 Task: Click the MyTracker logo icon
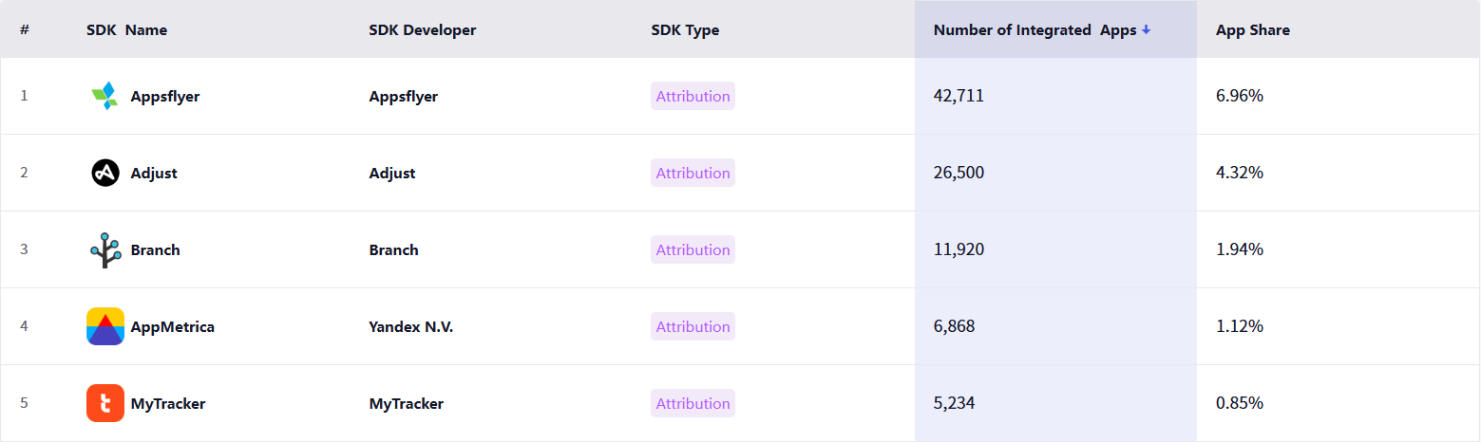[104, 403]
